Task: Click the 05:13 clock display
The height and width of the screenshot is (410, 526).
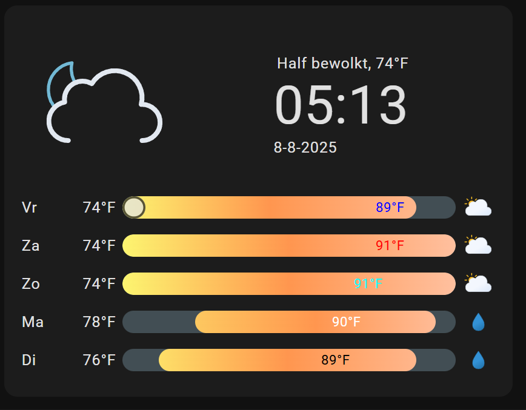Action: click(x=341, y=105)
